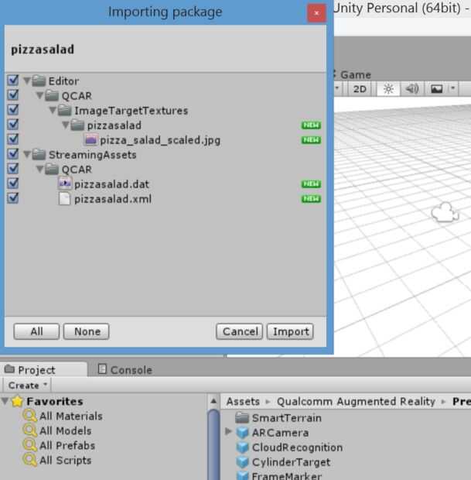Screen dimensions: 471x480
Task: Click pizzasalad.dat file icon
Action: point(65,183)
